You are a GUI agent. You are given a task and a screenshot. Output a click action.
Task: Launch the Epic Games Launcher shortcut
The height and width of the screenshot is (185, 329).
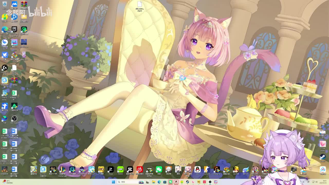(14, 31)
